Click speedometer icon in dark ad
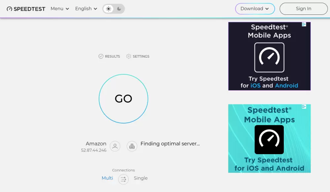Screen dimensions: 330x192 pos(269,58)
